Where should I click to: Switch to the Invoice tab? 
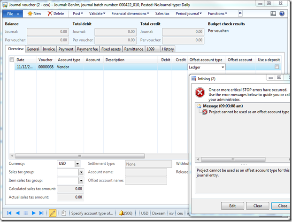(x=49, y=49)
